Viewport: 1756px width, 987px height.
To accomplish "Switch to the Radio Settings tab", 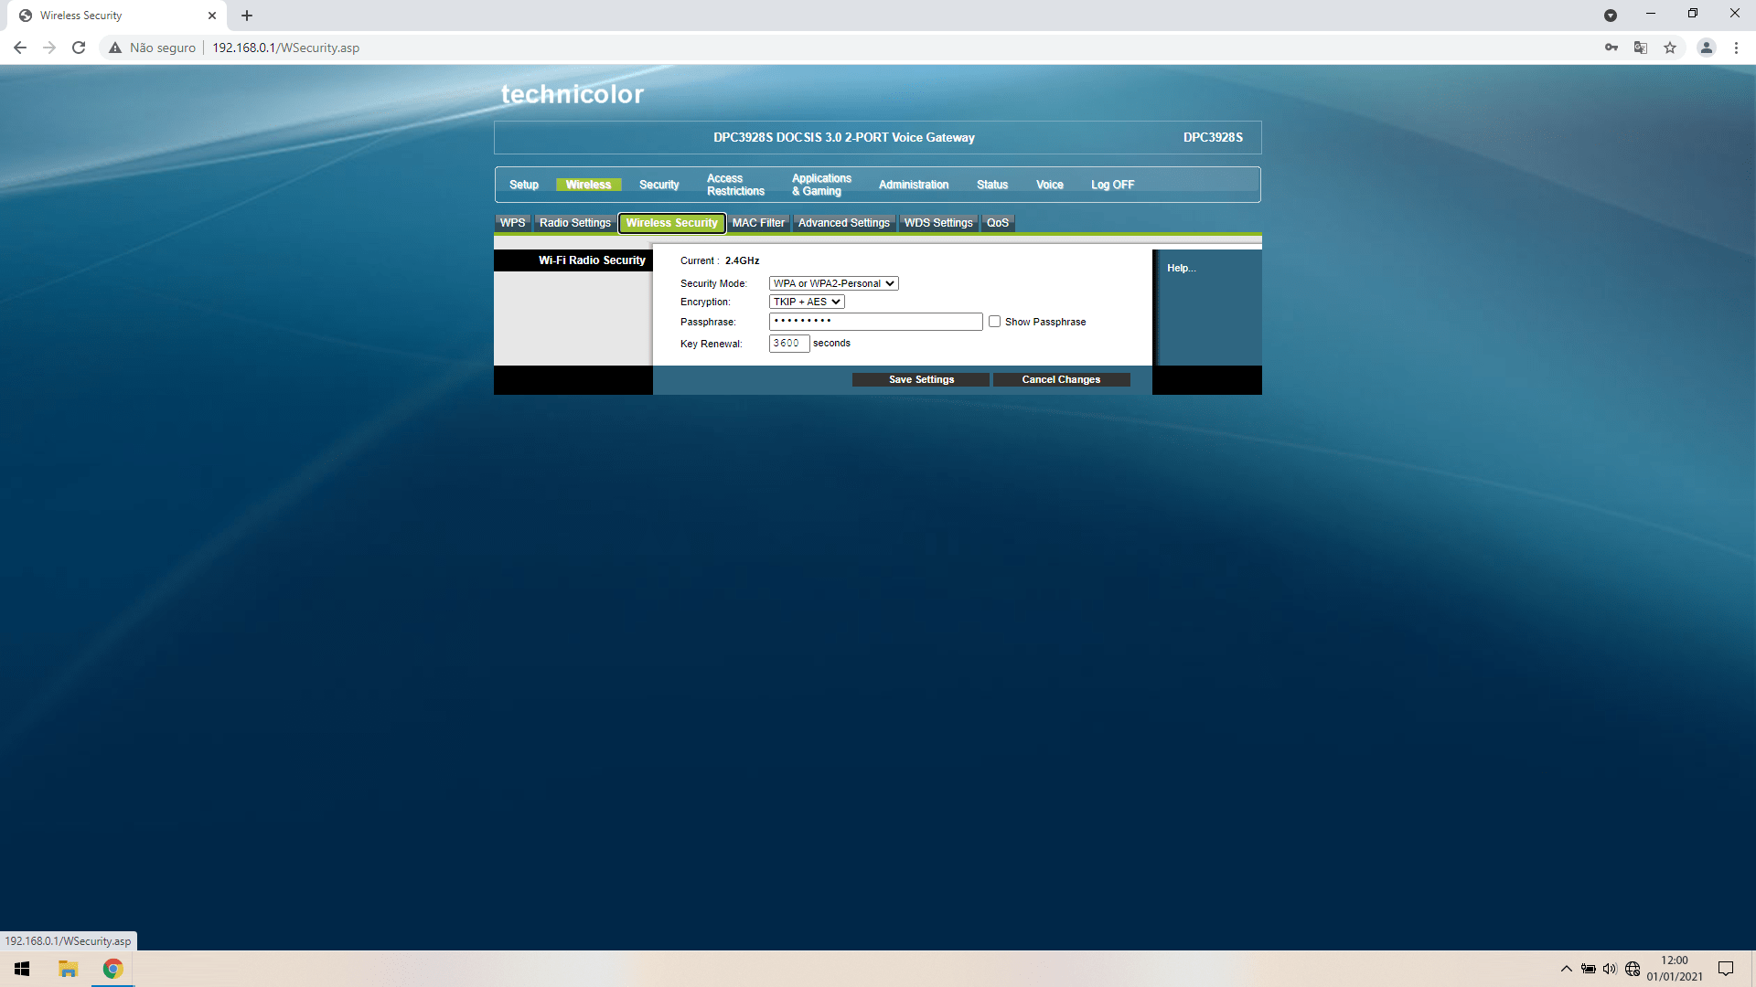I will coord(575,223).
